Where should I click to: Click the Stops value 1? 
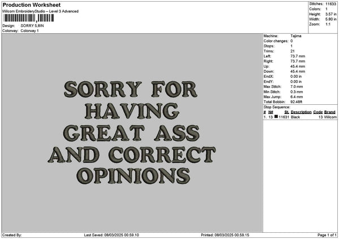coord(292,46)
